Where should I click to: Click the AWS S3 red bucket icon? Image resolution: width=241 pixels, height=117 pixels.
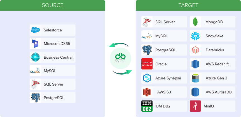pyautogui.click(x=147, y=92)
